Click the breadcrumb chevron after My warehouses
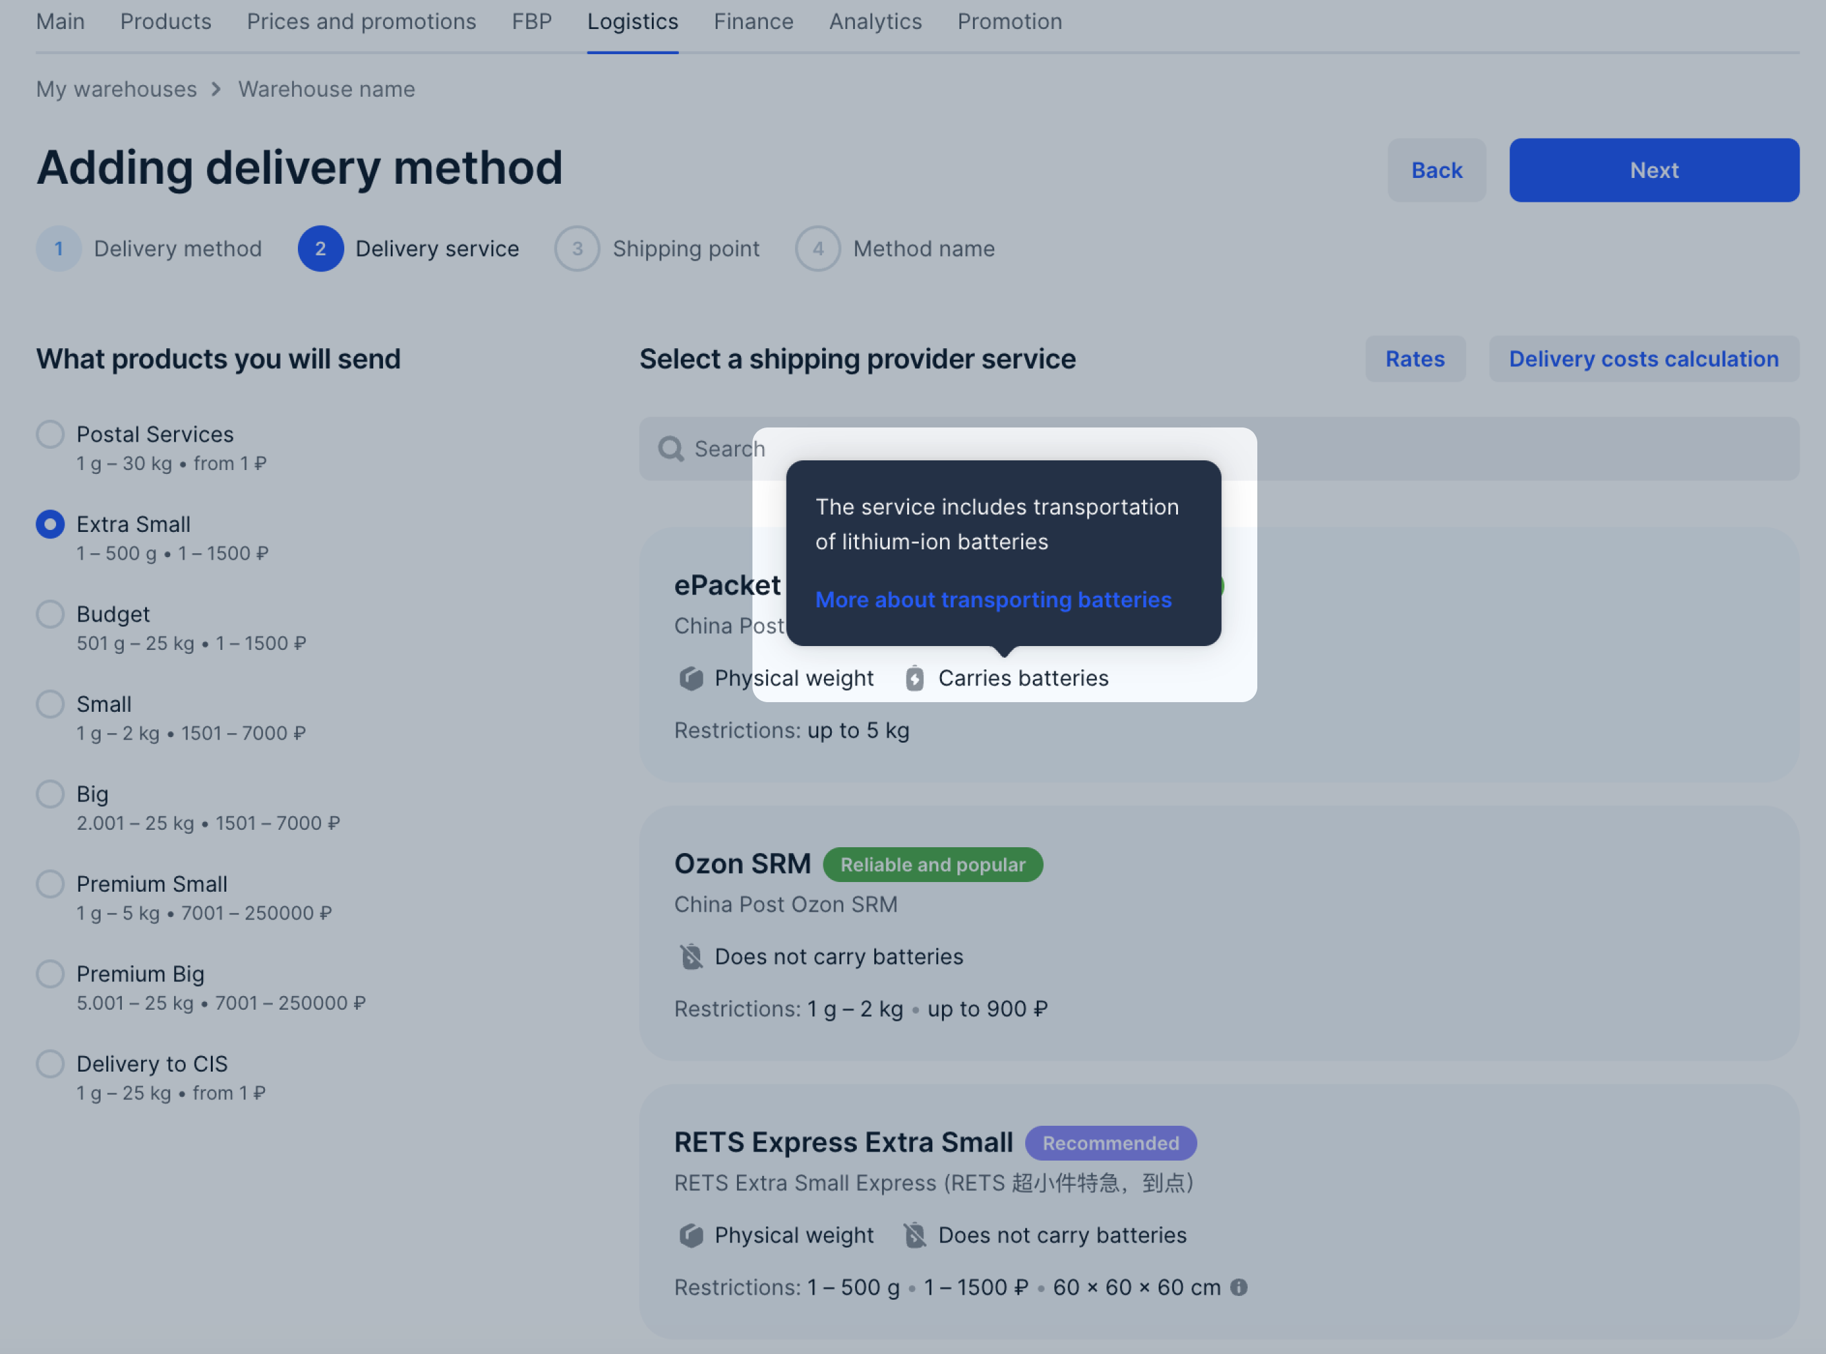Viewport: 1826px width, 1354px height. tap(217, 90)
